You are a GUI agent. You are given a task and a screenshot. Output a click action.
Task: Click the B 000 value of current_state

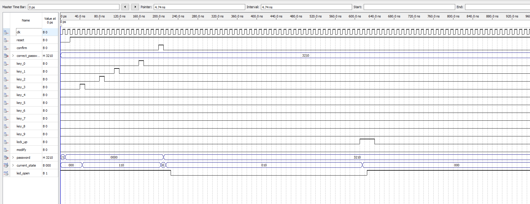pyautogui.click(x=47, y=165)
